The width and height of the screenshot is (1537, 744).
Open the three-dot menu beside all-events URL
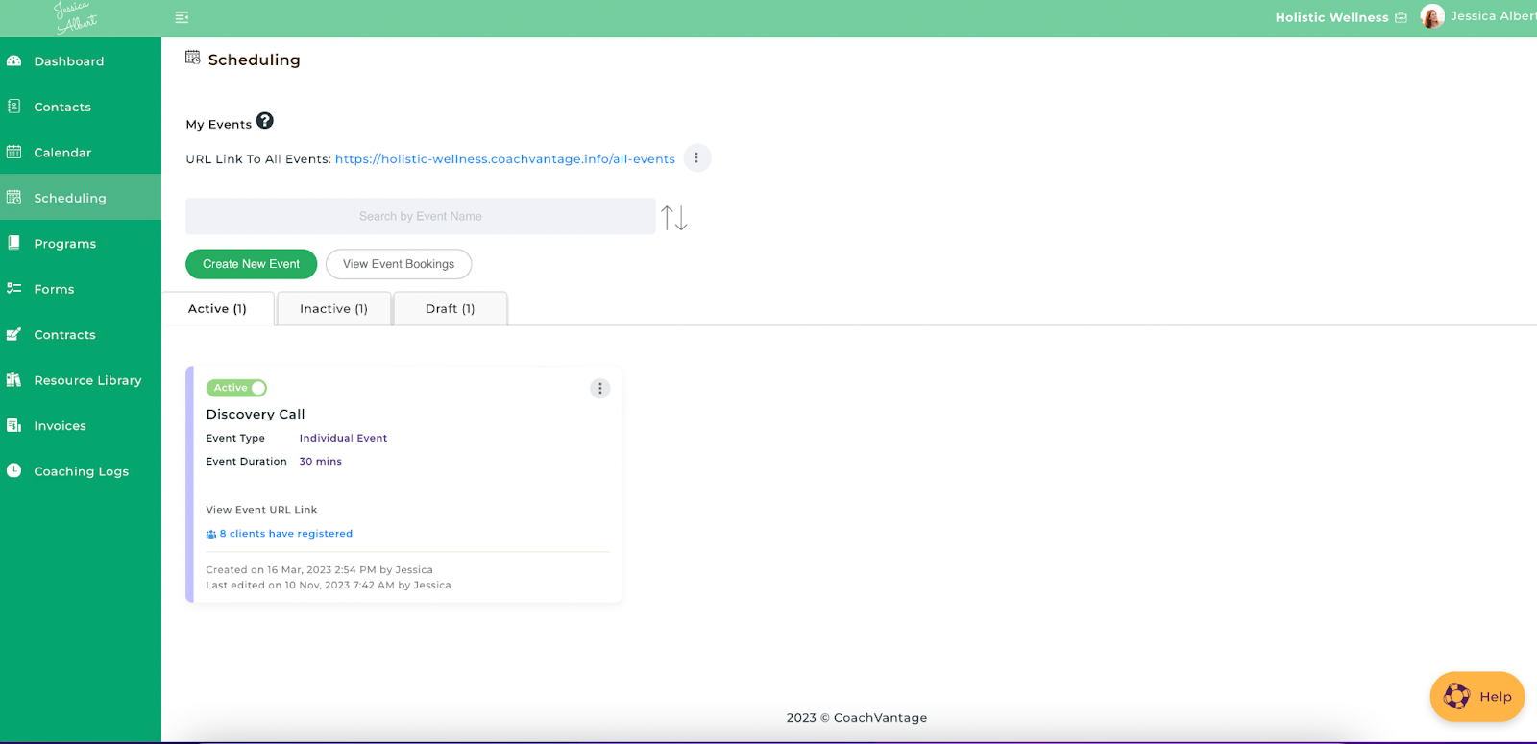click(696, 158)
